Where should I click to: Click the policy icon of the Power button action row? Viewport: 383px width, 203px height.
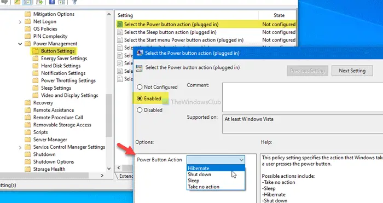click(x=120, y=24)
